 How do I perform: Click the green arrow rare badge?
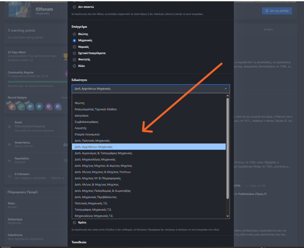[x=21, y=106]
